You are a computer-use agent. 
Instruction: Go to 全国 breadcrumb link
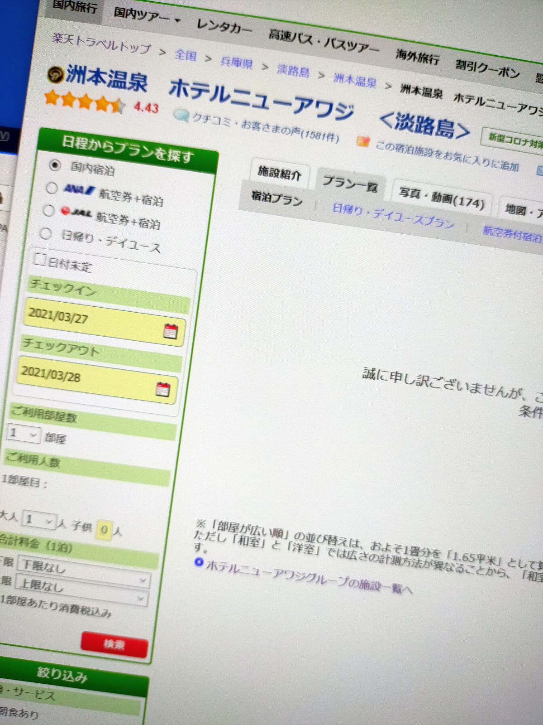pos(186,55)
